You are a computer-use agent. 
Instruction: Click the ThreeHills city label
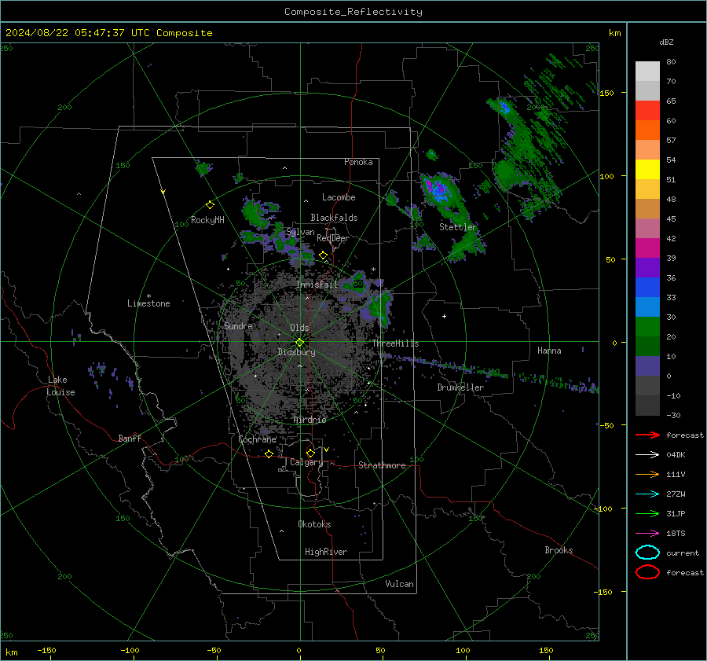(395, 343)
